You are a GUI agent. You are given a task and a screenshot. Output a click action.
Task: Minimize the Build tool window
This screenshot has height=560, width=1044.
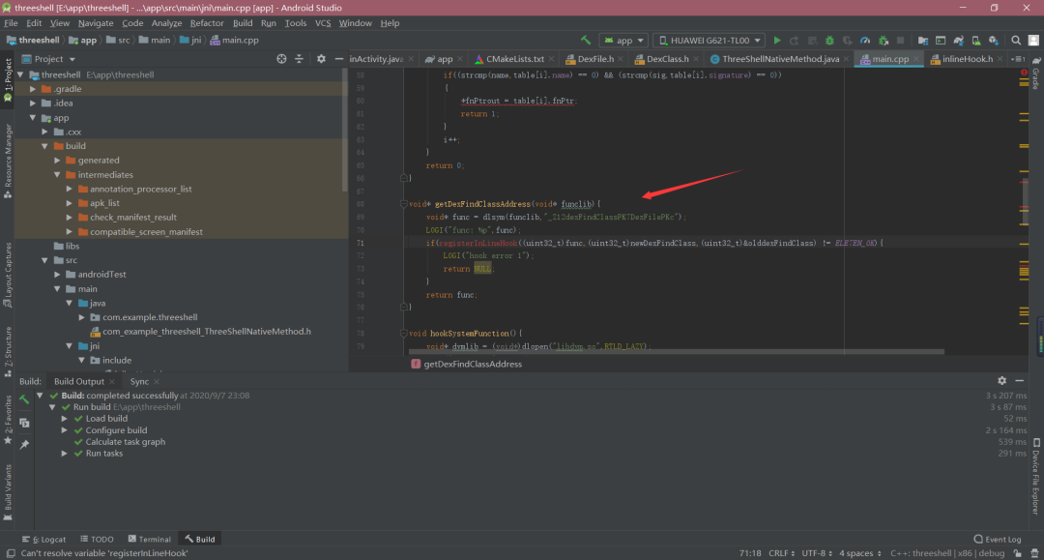pyautogui.click(x=1020, y=381)
